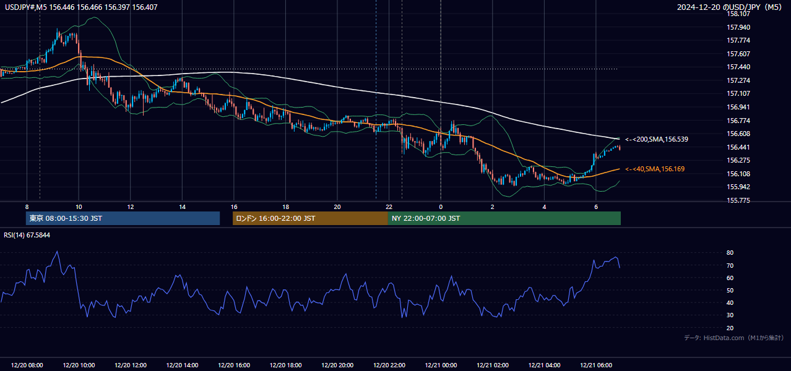Click hour tick '8' under the price chart
Viewport: 791px width, 371px height.
click(27, 207)
